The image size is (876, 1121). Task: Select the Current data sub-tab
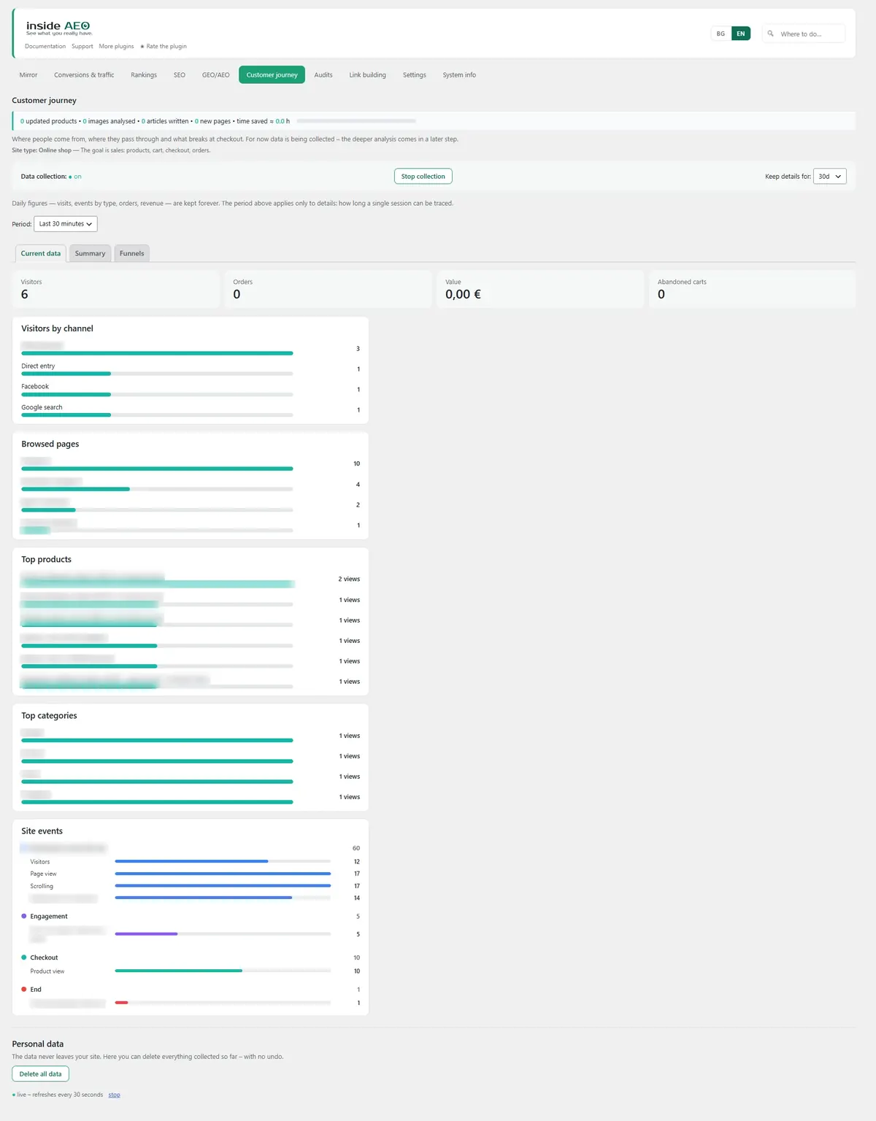tap(41, 253)
